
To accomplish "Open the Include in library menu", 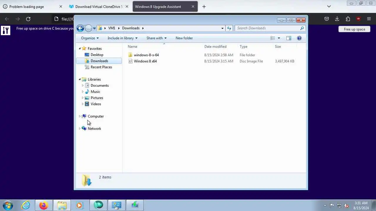I will point(122,38).
